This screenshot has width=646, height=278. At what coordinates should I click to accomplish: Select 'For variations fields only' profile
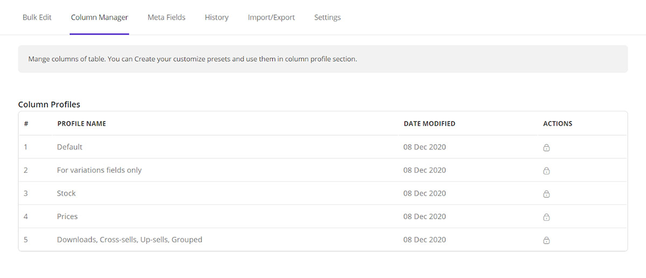point(99,170)
